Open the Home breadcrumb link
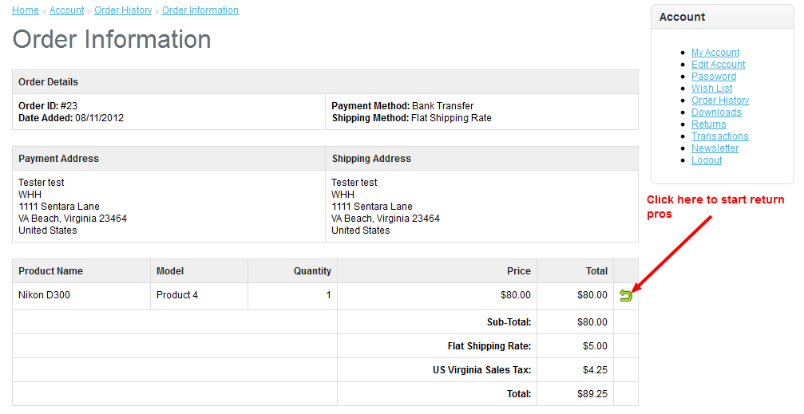 pyautogui.click(x=26, y=10)
